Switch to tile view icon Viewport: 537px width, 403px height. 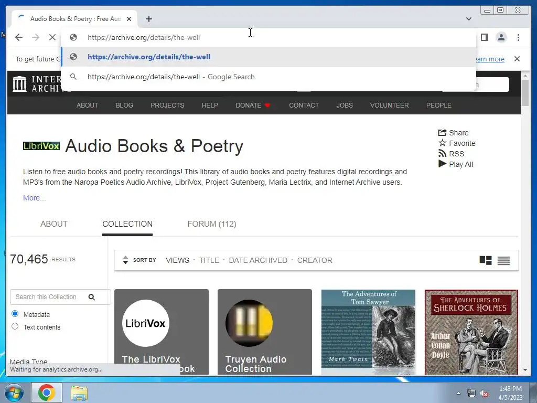485,260
